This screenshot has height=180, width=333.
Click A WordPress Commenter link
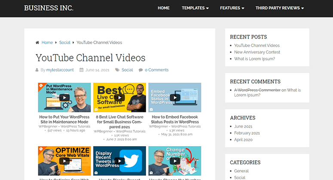[257, 90]
